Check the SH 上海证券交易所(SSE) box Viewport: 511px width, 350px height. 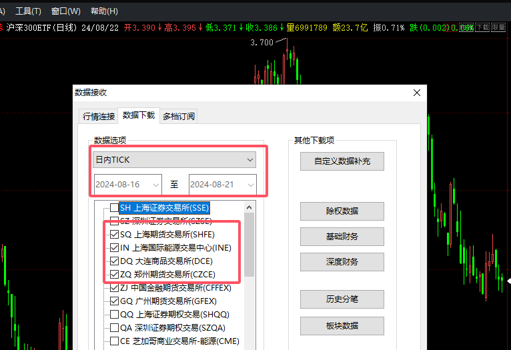coord(114,207)
